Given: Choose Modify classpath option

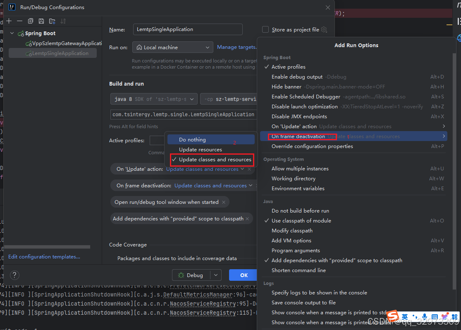Looking at the screenshot, I should point(354,231).
